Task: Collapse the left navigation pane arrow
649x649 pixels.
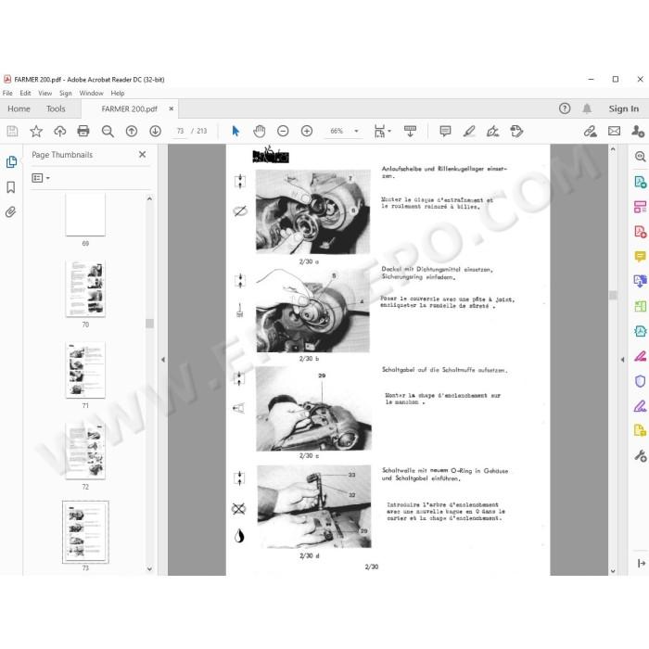Action: click(x=162, y=360)
